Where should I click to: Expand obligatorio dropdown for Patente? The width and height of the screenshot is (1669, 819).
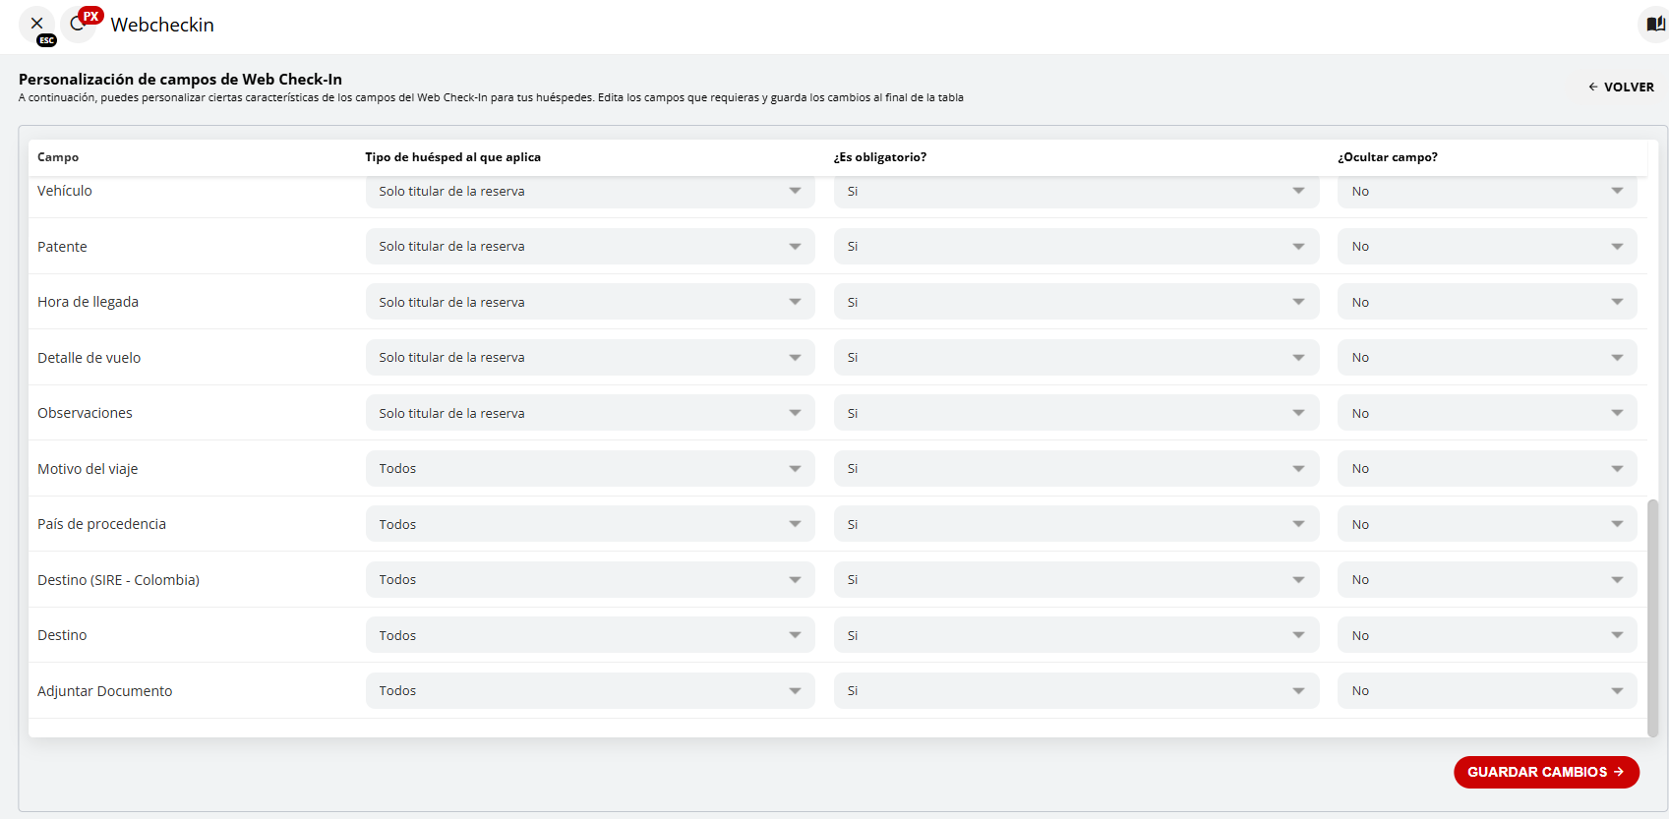[x=1076, y=247]
